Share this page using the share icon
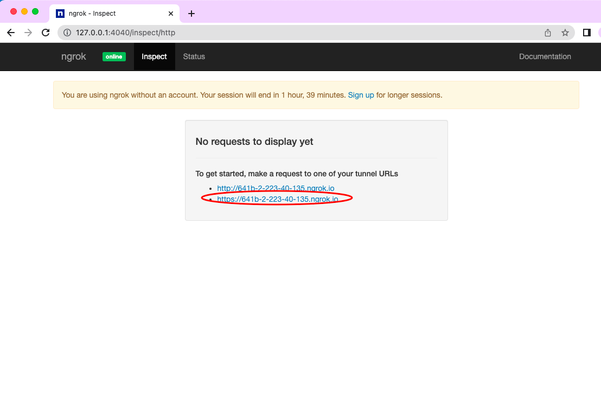The width and height of the screenshot is (601, 396). (x=548, y=33)
